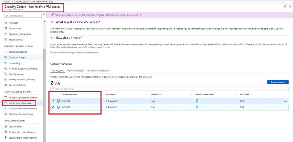The width and height of the screenshot is (293, 142).
Task: Close the Security Center blade
Action: point(290,7)
